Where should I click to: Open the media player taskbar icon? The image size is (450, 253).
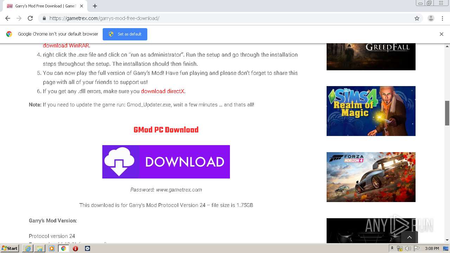pos(52,248)
